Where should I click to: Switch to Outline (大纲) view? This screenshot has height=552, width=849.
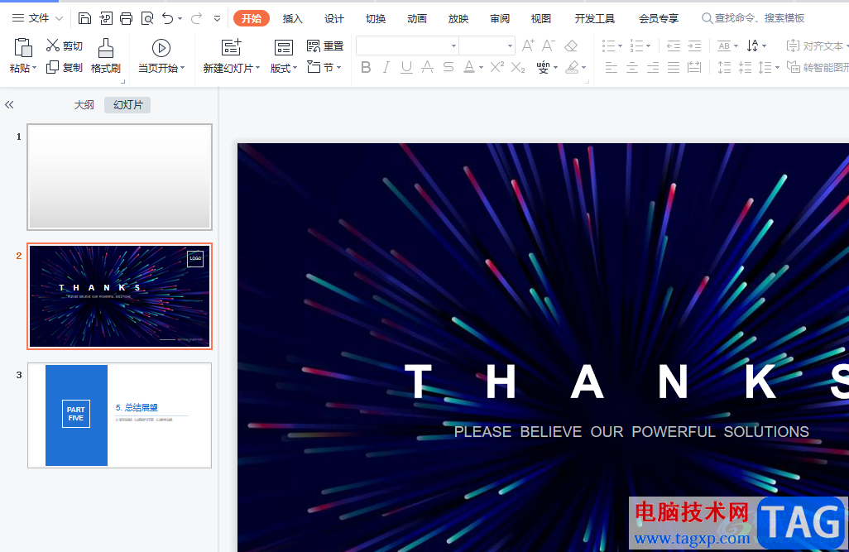tap(84, 104)
